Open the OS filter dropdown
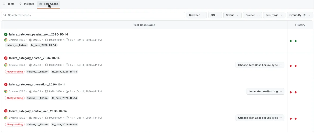 [x=215, y=15]
